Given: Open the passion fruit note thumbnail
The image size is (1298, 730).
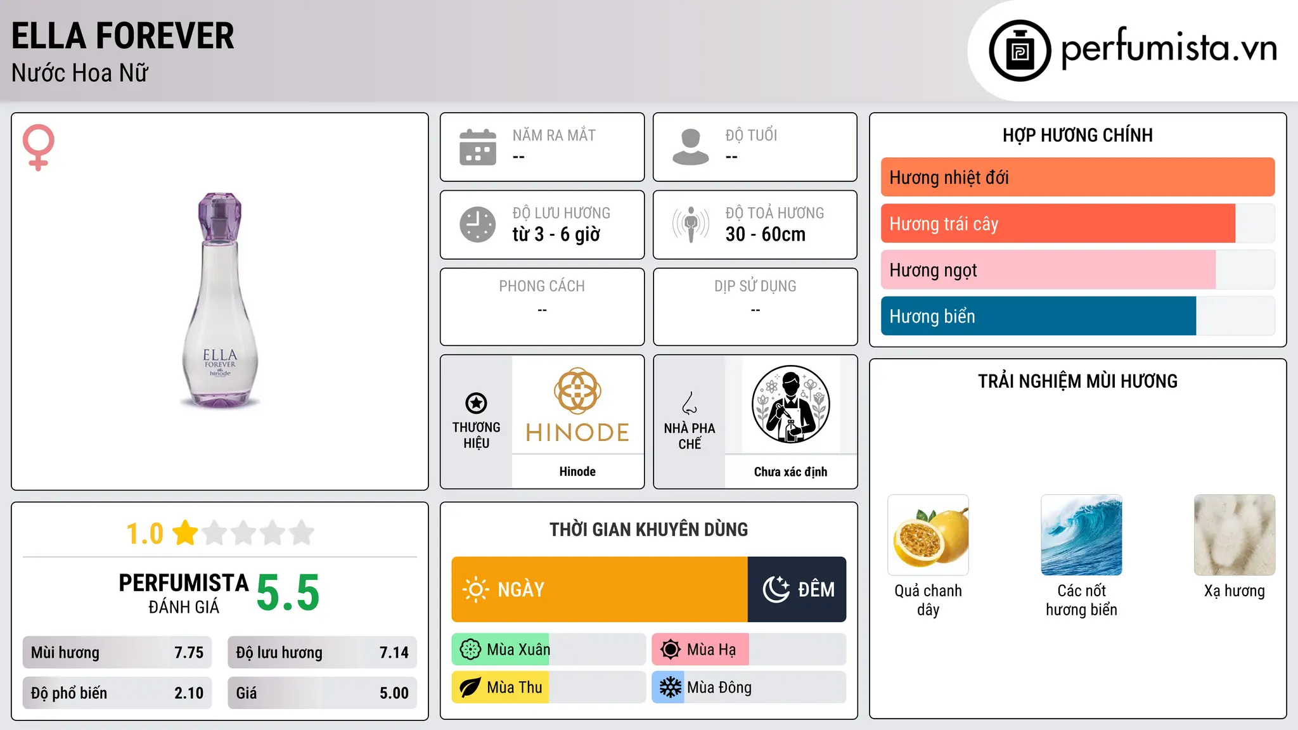Looking at the screenshot, I should point(929,535).
